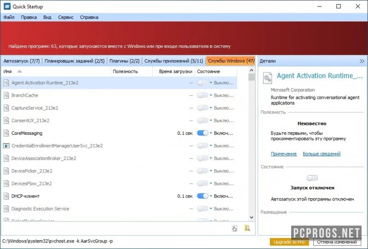The width and height of the screenshot is (368, 249).
Task: Click the CoreMessaging service icon
Action: pos(6,133)
